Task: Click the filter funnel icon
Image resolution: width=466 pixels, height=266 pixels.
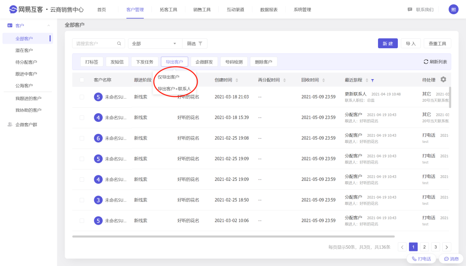Action: tap(200, 43)
